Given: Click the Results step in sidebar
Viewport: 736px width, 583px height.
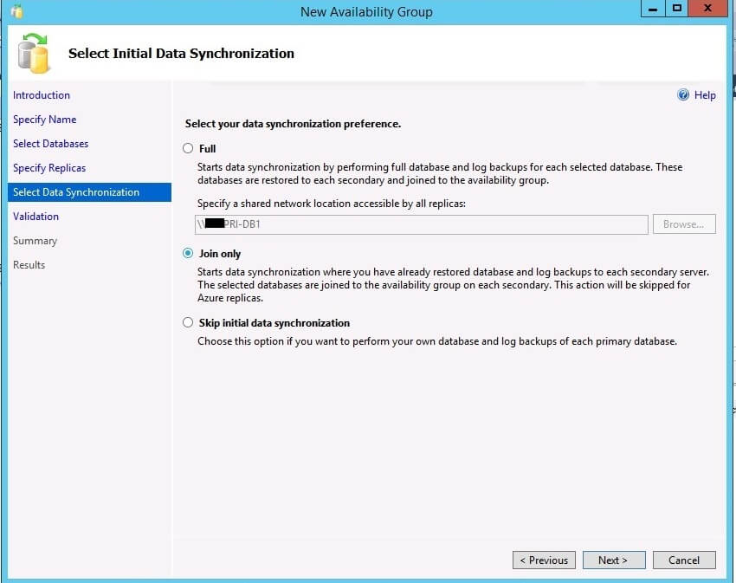Looking at the screenshot, I should (29, 265).
